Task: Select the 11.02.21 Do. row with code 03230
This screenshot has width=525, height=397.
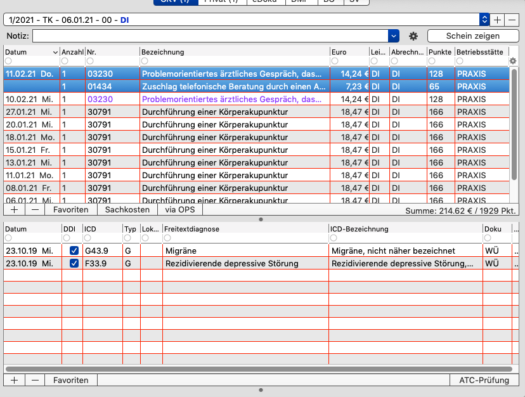Action: 256,74
